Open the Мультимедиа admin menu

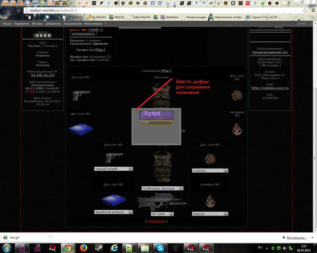(93, 23)
